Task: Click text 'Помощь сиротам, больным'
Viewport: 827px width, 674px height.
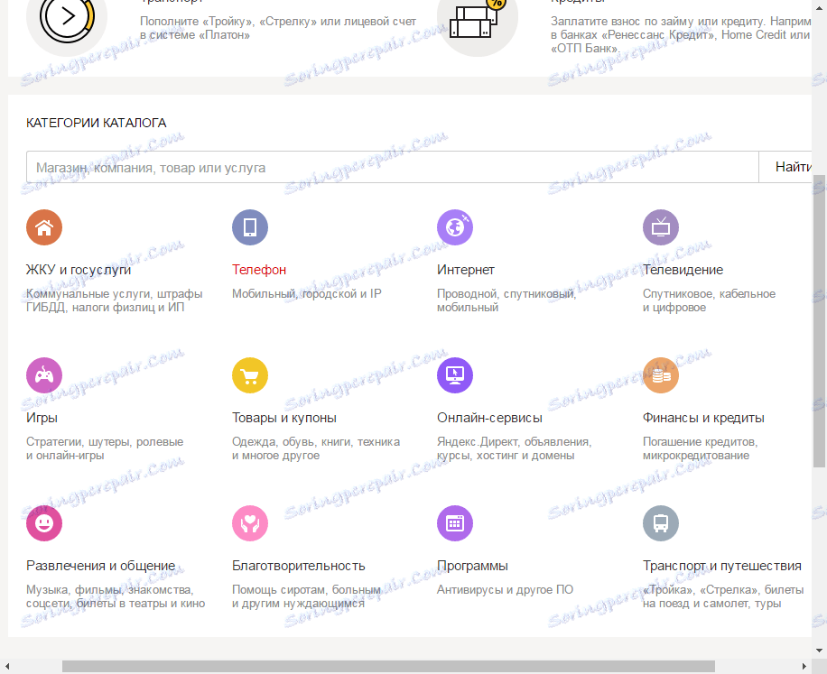Action: pyautogui.click(x=306, y=590)
